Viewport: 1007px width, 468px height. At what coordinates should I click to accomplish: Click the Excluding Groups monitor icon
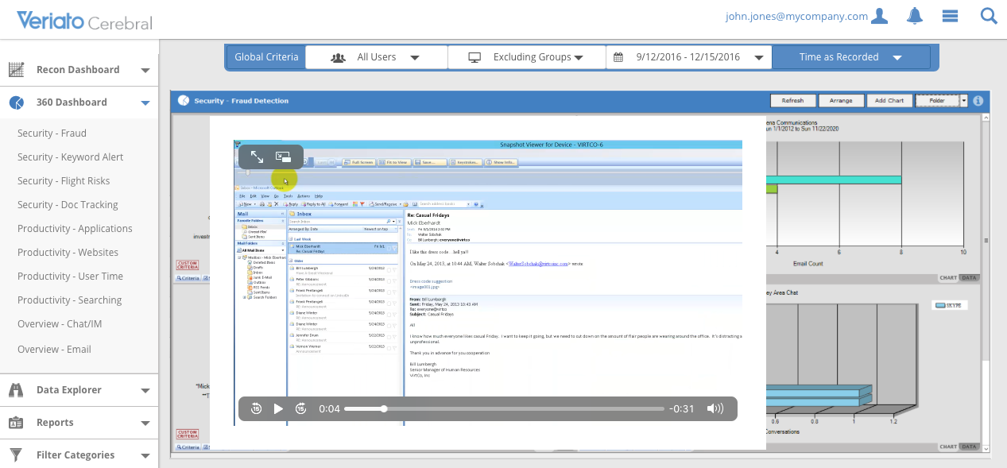pos(474,57)
